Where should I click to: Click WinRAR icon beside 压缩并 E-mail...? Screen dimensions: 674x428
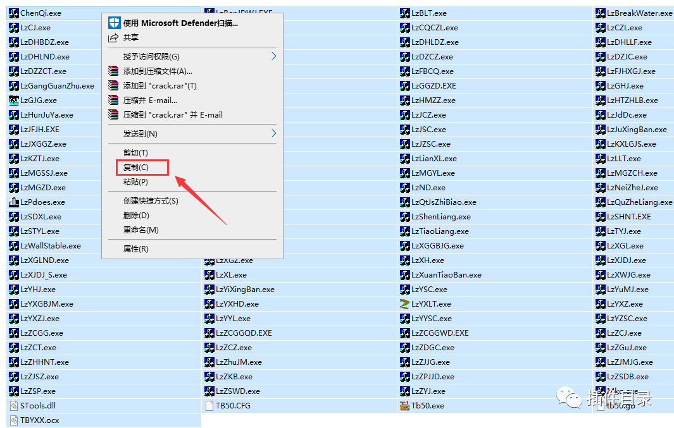coord(113,101)
